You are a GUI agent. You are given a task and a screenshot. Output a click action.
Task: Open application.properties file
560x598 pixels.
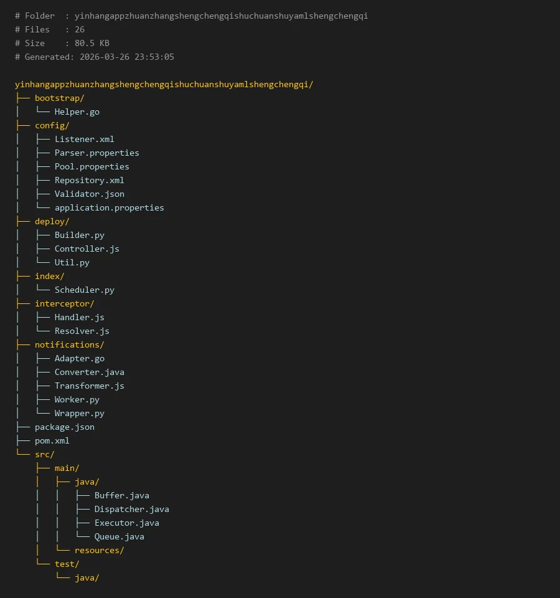(109, 207)
